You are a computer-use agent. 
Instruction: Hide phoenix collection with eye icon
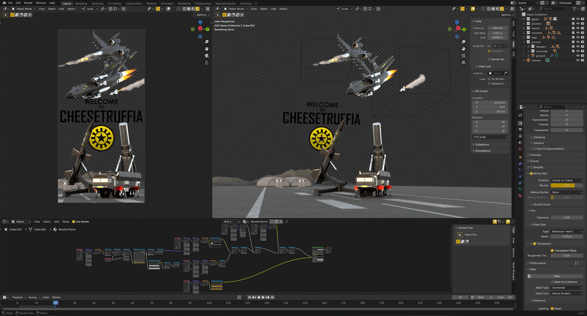click(x=577, y=24)
